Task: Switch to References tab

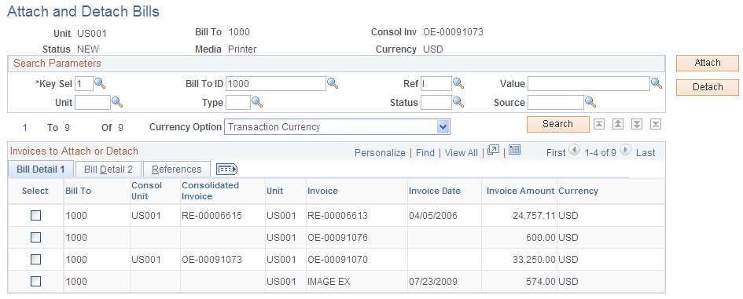Action: 177,170
